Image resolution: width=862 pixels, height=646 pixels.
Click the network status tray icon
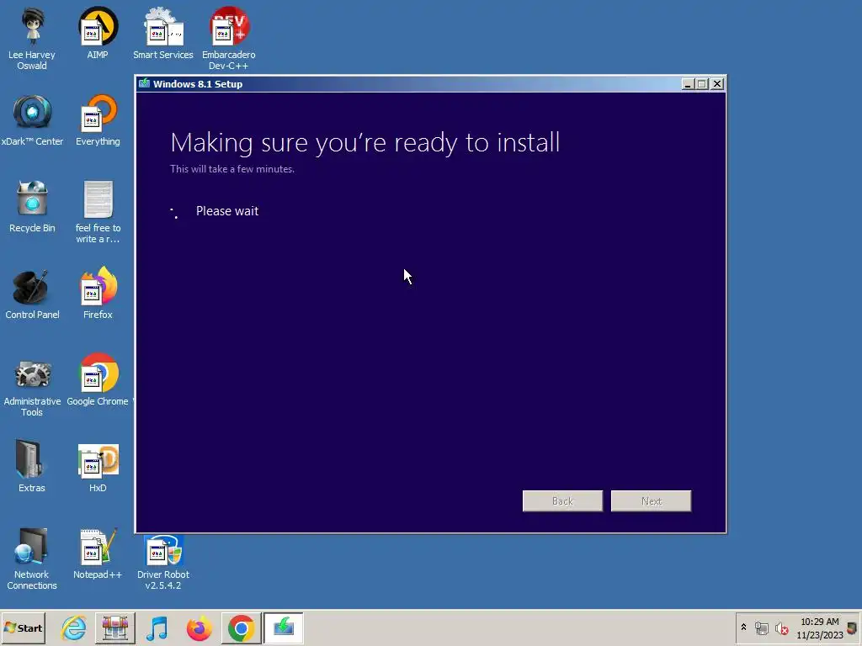[x=761, y=627]
